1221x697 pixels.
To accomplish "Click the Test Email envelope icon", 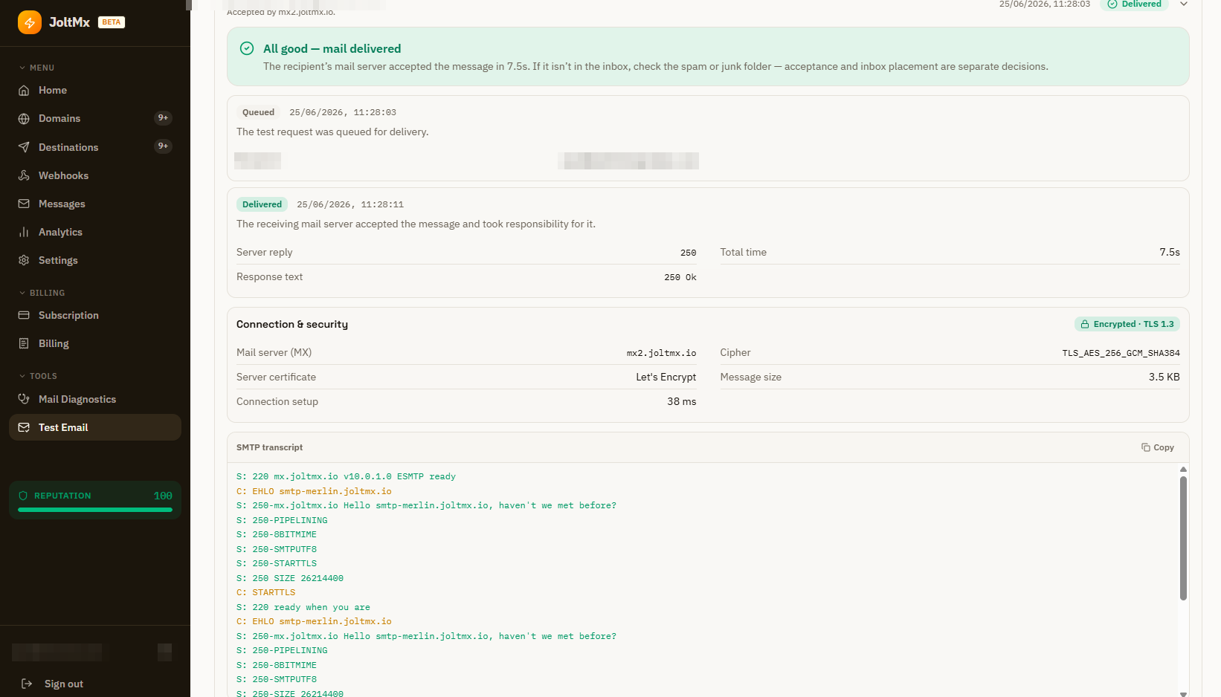I will 24,427.
